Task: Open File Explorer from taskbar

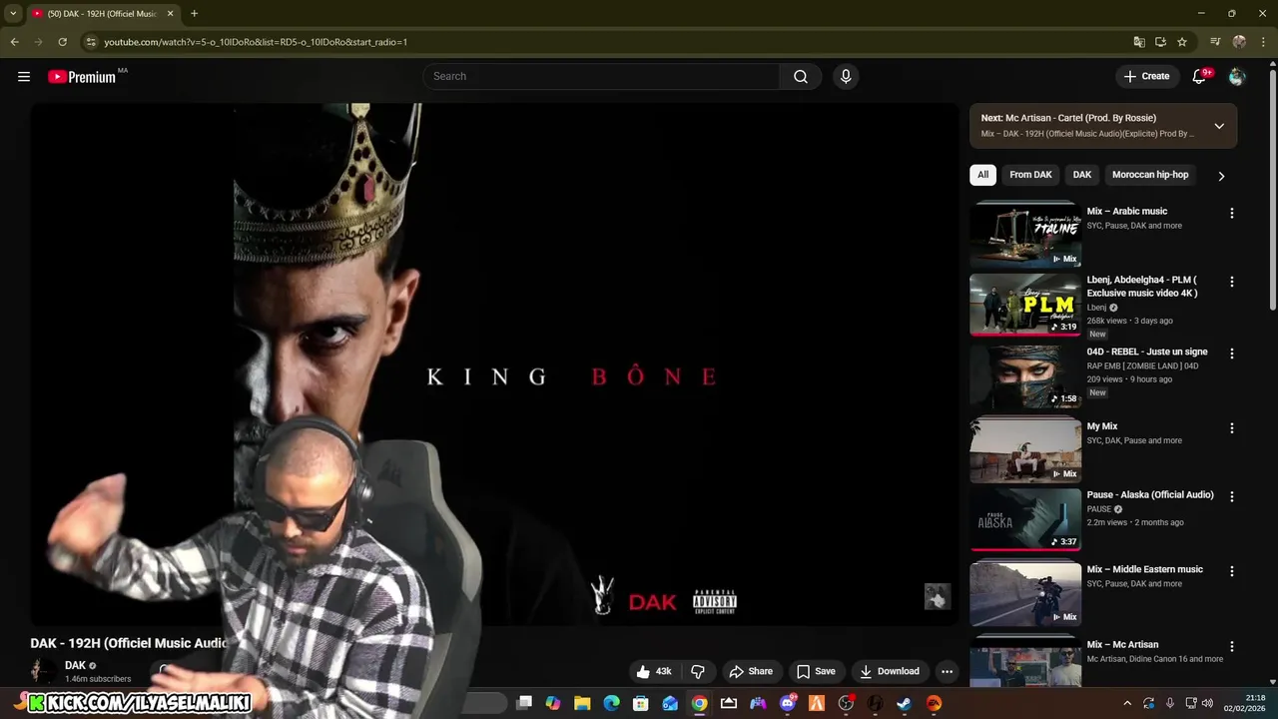Action: point(582,703)
